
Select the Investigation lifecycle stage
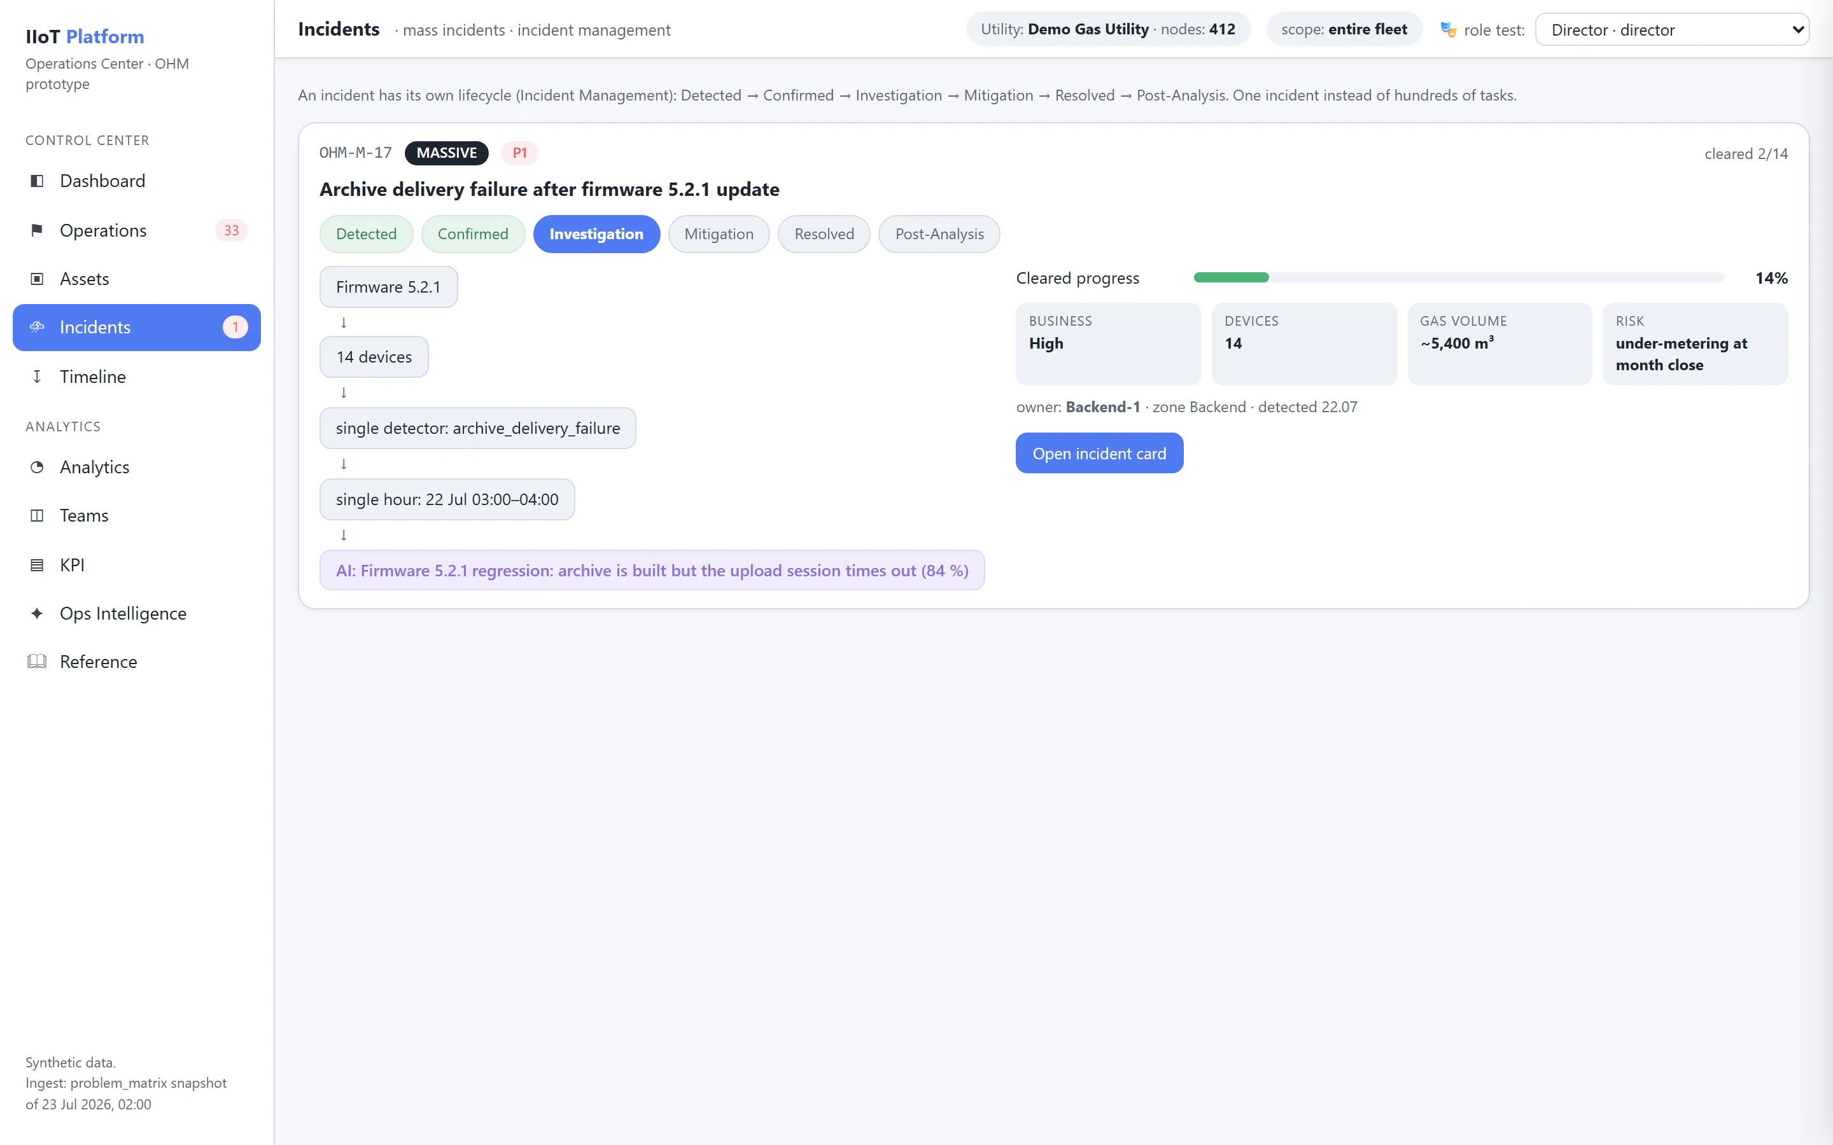click(596, 234)
